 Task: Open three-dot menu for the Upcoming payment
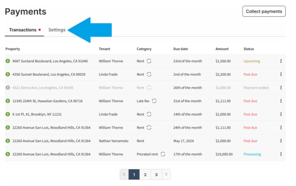(x=281, y=61)
